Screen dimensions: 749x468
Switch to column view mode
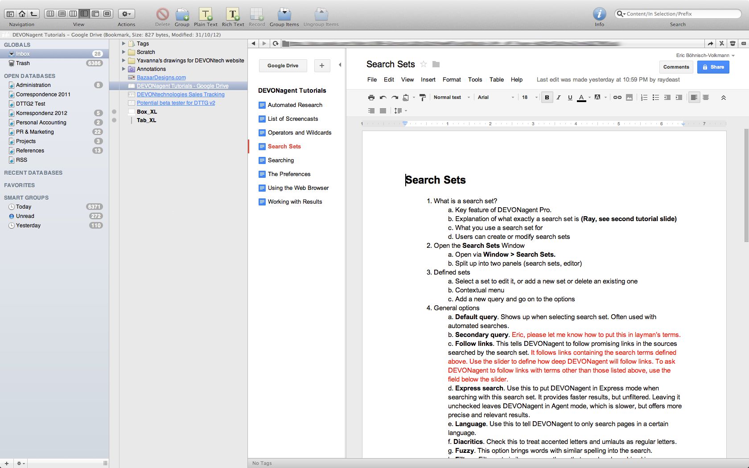[x=73, y=14]
